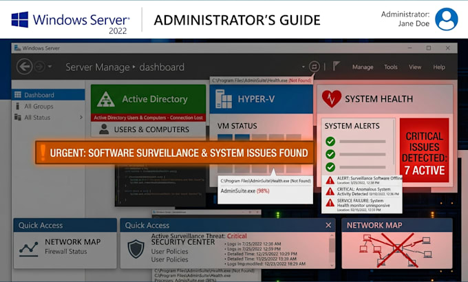Close the Security Center Quick Access panel
This screenshot has height=282, width=468.
click(328, 226)
